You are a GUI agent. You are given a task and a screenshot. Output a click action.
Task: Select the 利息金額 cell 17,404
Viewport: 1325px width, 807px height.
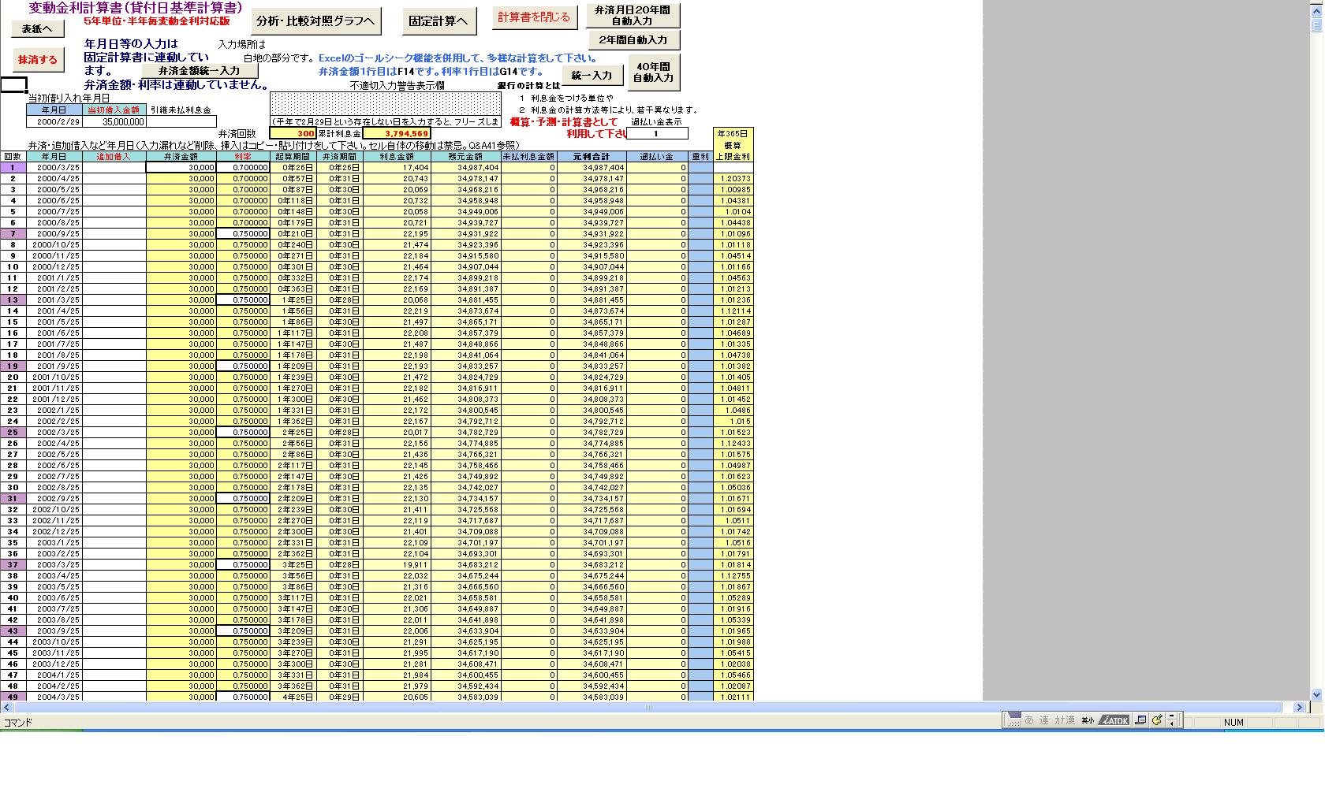(x=397, y=168)
